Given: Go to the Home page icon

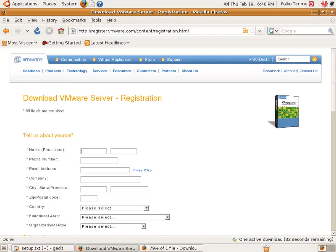Looking at the screenshot, I should tap(61, 31).
